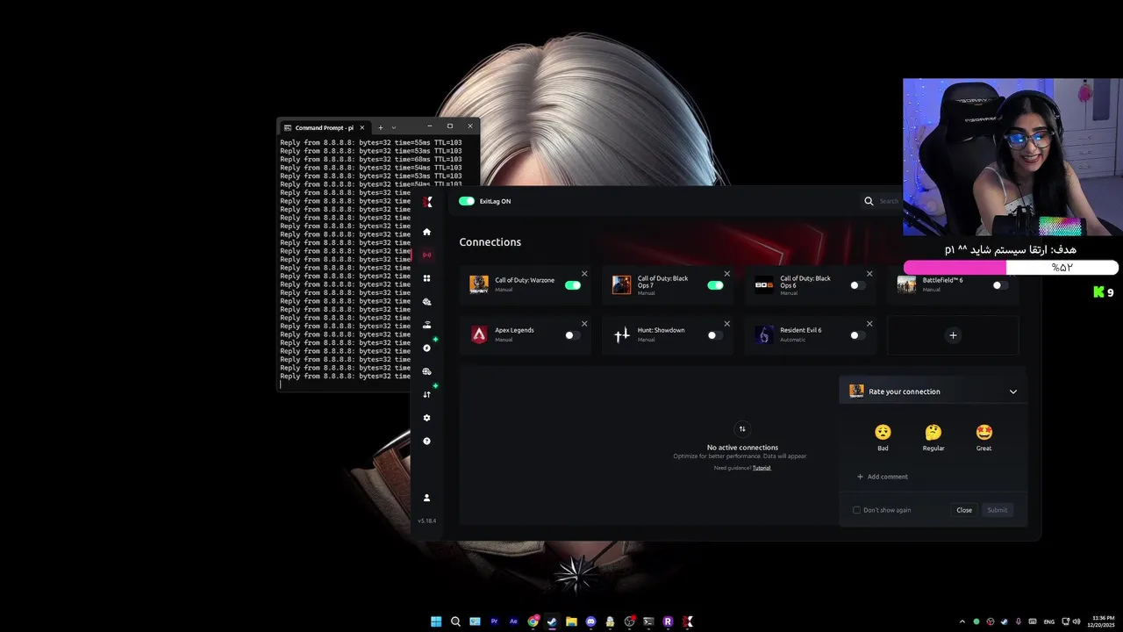Open the Windows Start menu
This screenshot has height=632, width=1123.
pos(436,621)
